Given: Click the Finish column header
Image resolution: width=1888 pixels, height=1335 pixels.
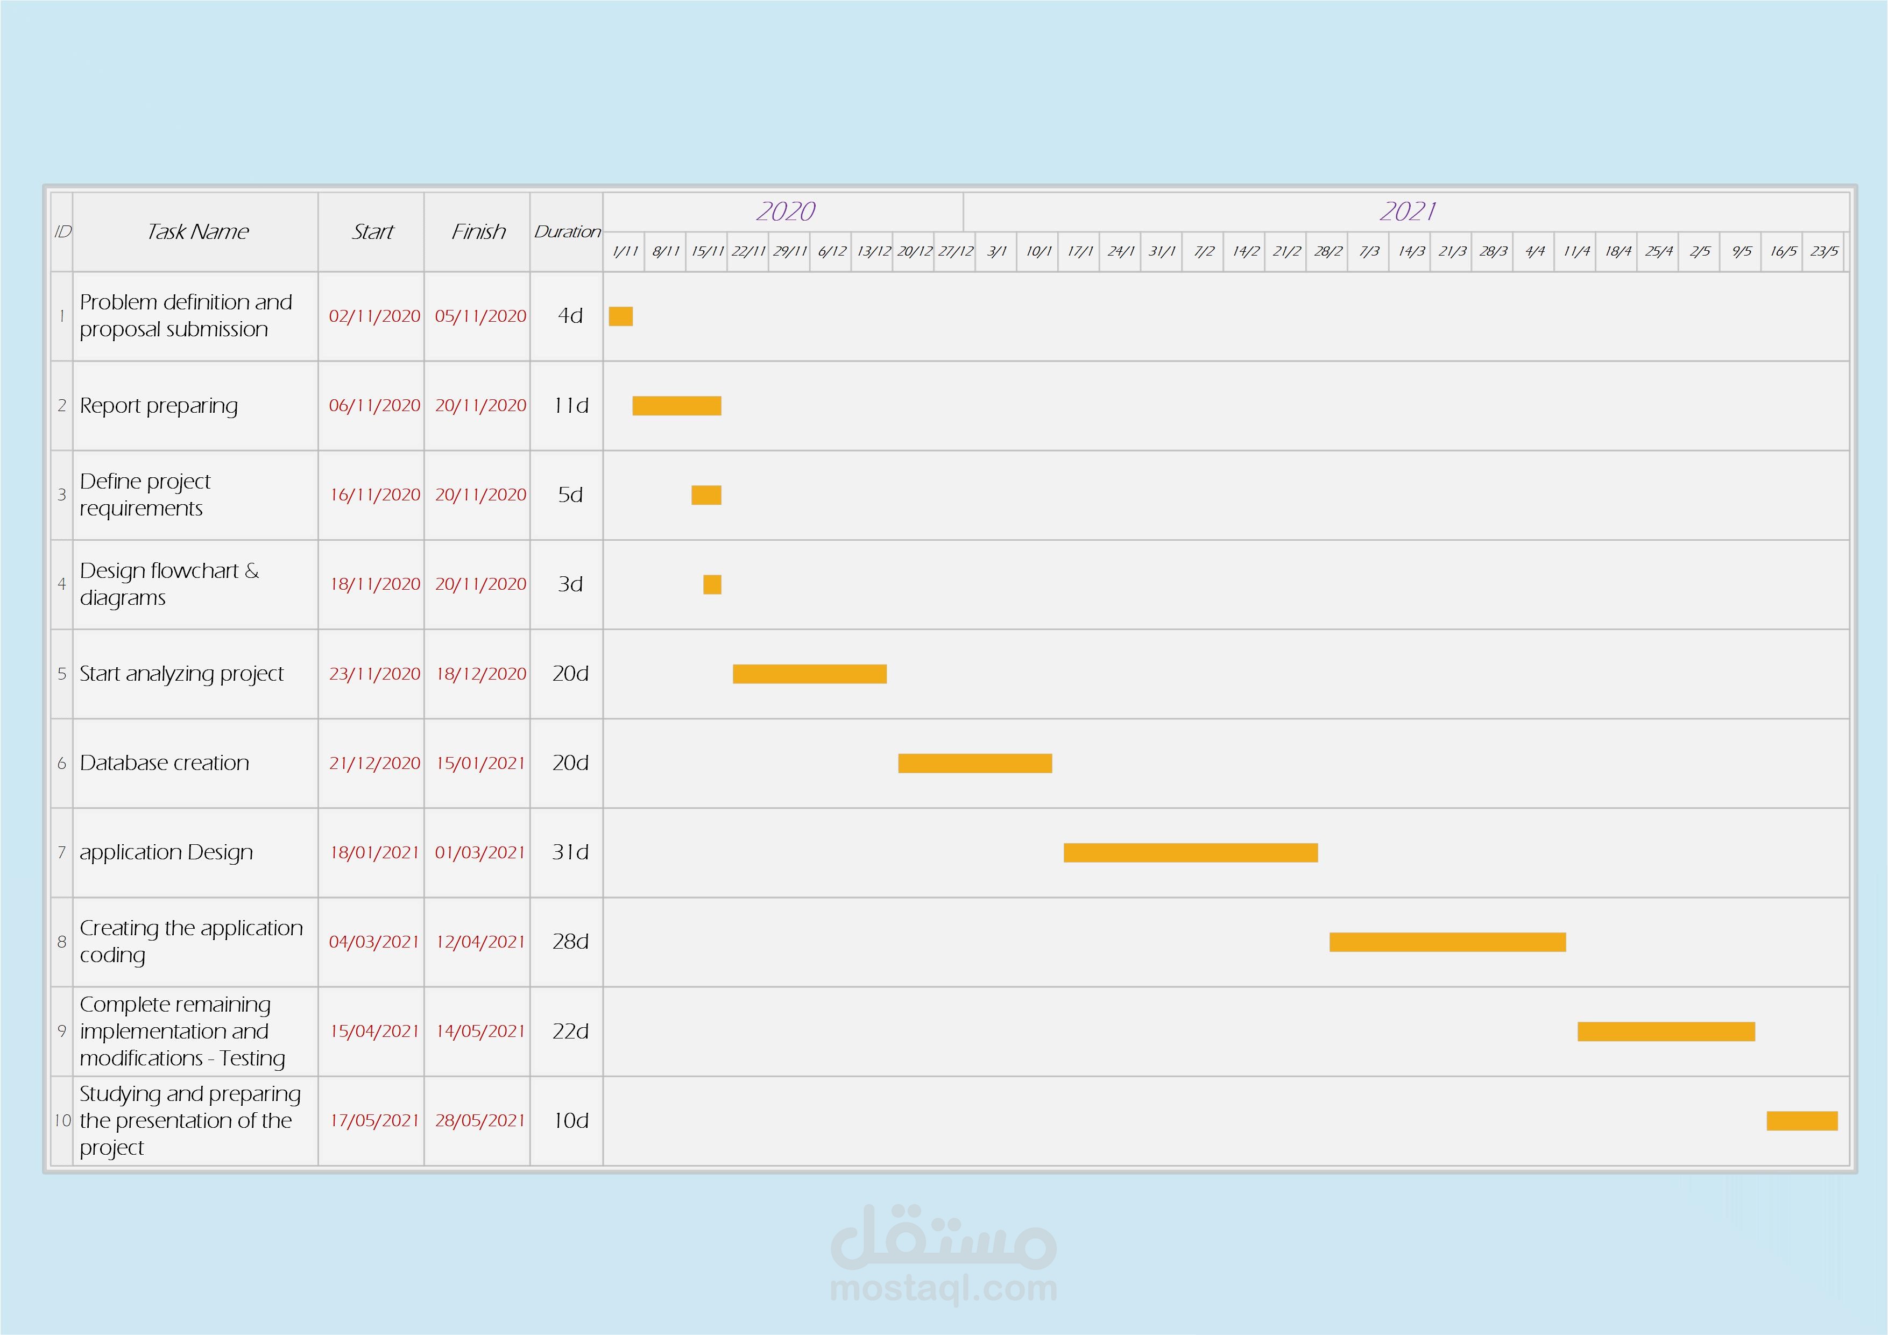Looking at the screenshot, I should (x=478, y=232).
